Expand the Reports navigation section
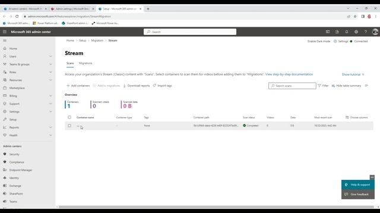Viewport: 380px width, 213px height. click(x=50, y=127)
